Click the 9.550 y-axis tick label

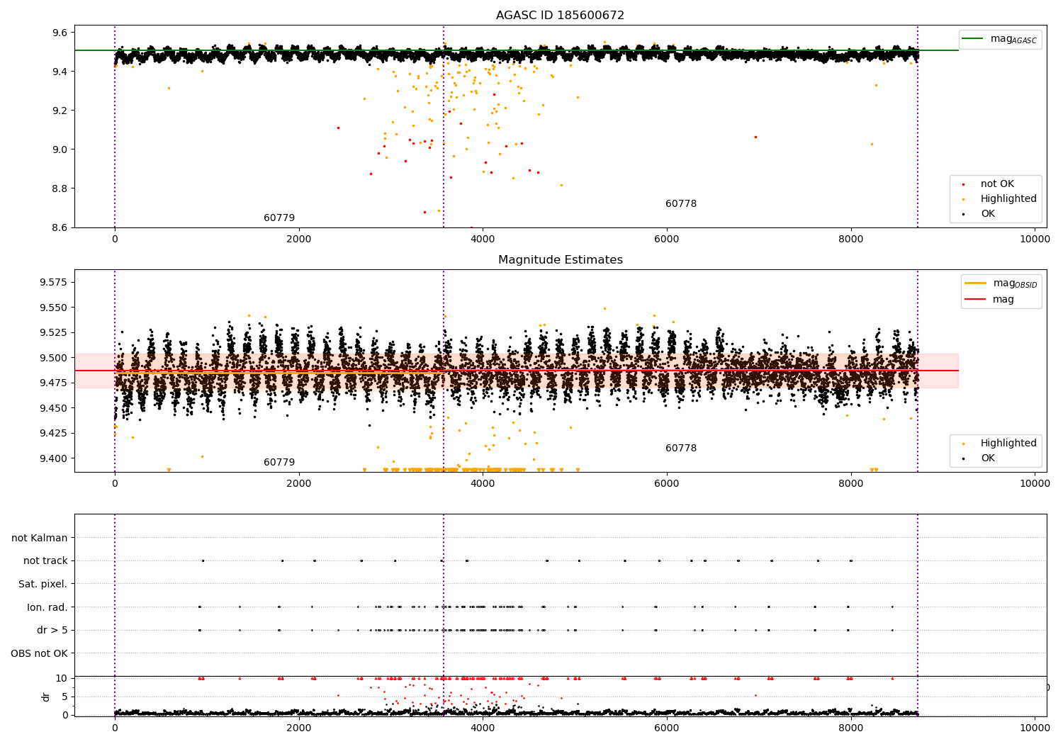55,308
